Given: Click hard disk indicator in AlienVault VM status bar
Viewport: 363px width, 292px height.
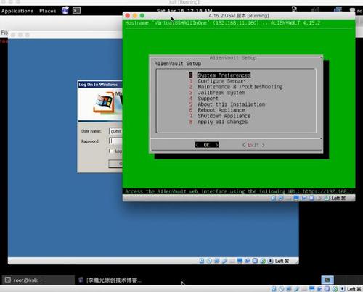Looking at the screenshot, I should click(274, 199).
